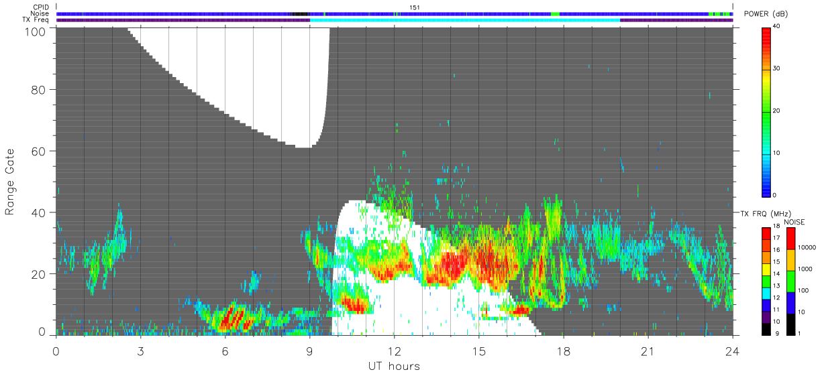Click the '40' tick on the Range Gate axis
The image size is (824, 380).
(x=39, y=212)
